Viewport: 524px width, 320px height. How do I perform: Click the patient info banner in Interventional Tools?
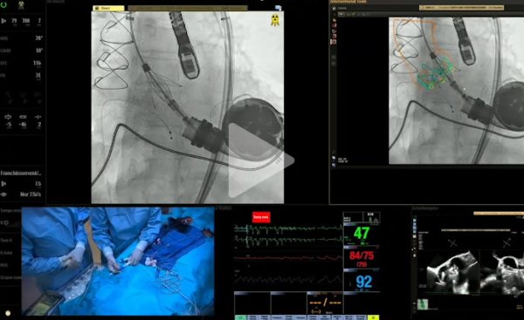461,7
